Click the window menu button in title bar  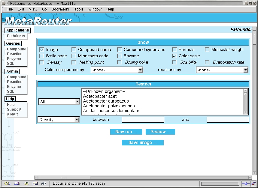[4, 3]
